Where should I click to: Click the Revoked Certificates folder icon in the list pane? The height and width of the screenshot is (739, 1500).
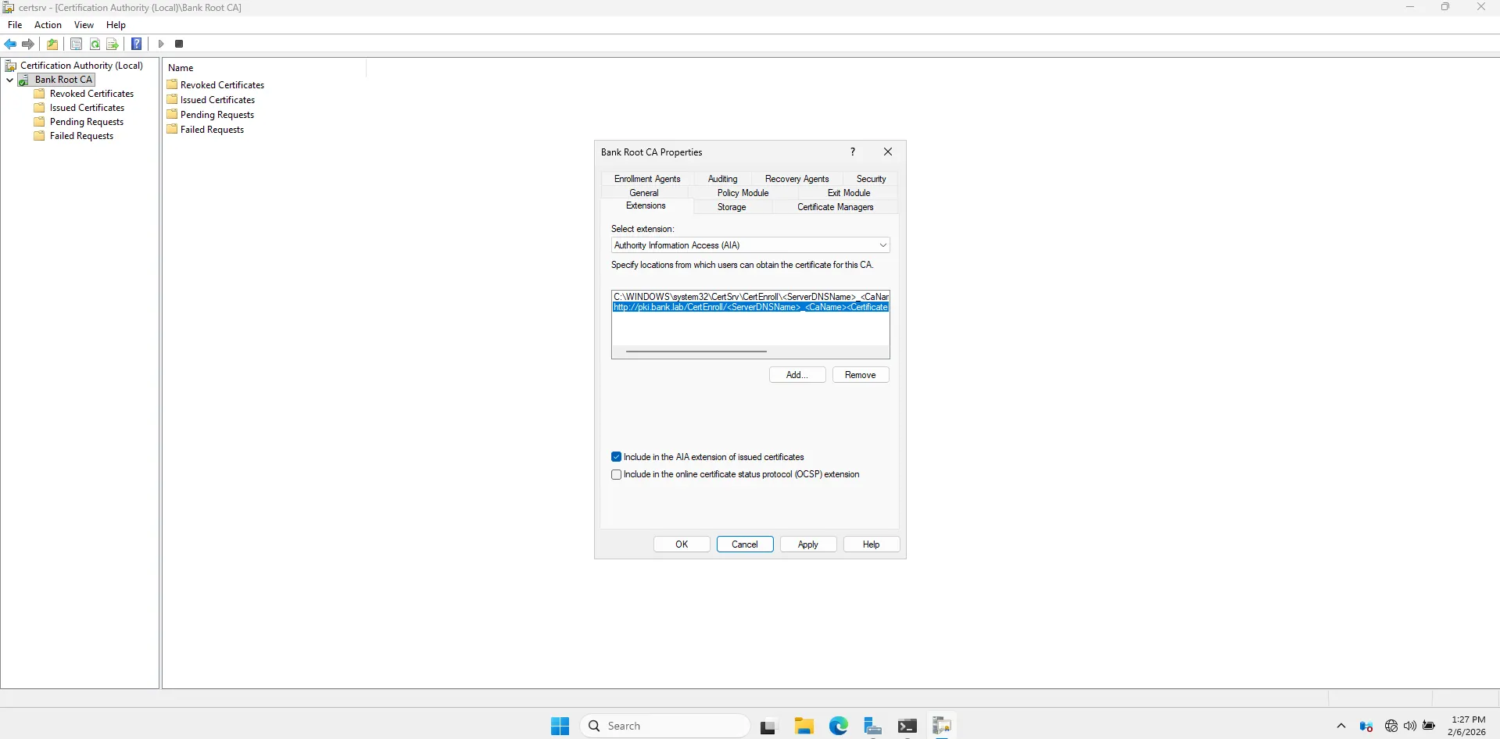point(172,84)
